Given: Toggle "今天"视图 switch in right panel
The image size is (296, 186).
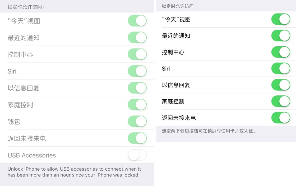Looking at the screenshot, I should point(281,19).
